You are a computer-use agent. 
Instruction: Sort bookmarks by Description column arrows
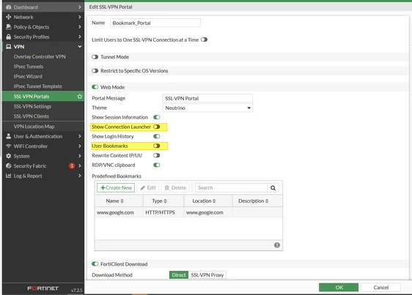pos(267,201)
